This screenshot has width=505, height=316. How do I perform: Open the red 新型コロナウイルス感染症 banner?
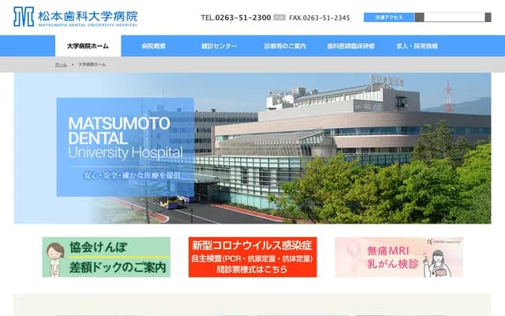[x=252, y=257]
